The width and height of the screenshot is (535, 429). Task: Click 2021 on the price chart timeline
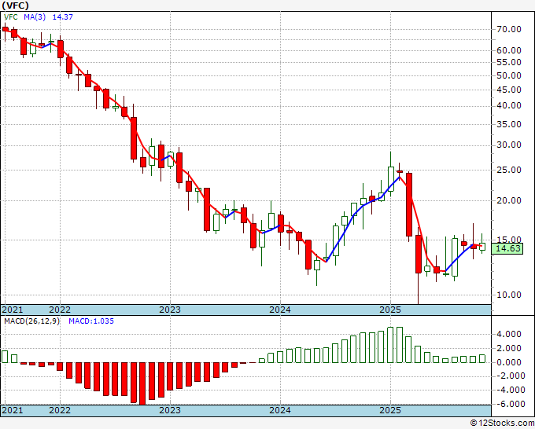[13, 310]
